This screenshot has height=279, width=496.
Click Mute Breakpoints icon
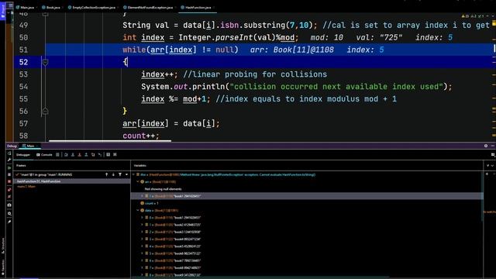coord(9,197)
